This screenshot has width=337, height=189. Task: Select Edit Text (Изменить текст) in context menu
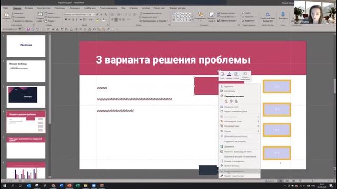(x=239, y=107)
